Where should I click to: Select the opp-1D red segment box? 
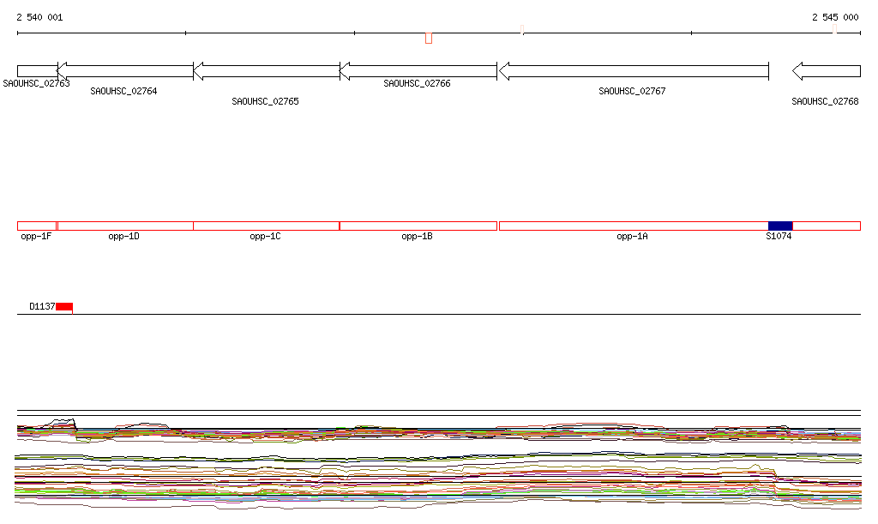(x=125, y=226)
